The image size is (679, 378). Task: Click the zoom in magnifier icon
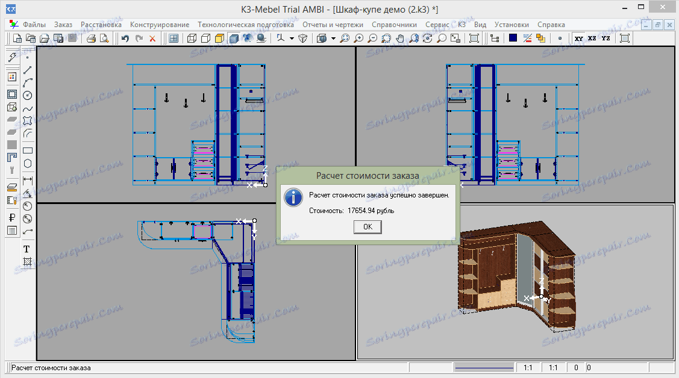tap(358, 39)
